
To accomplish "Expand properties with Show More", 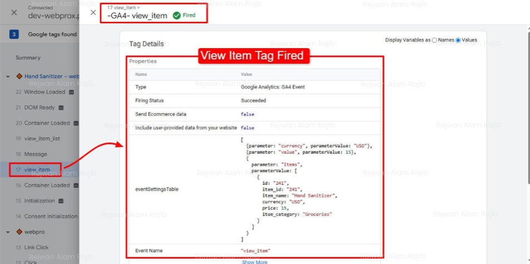I will pos(254,262).
